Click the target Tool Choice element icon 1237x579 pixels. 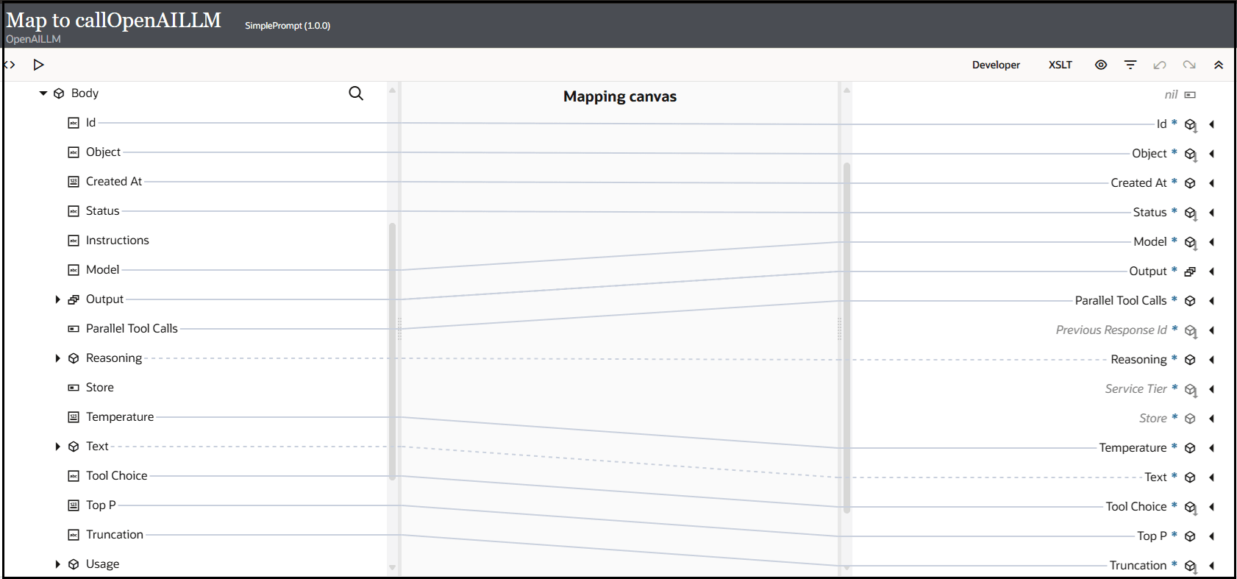[x=1191, y=508]
